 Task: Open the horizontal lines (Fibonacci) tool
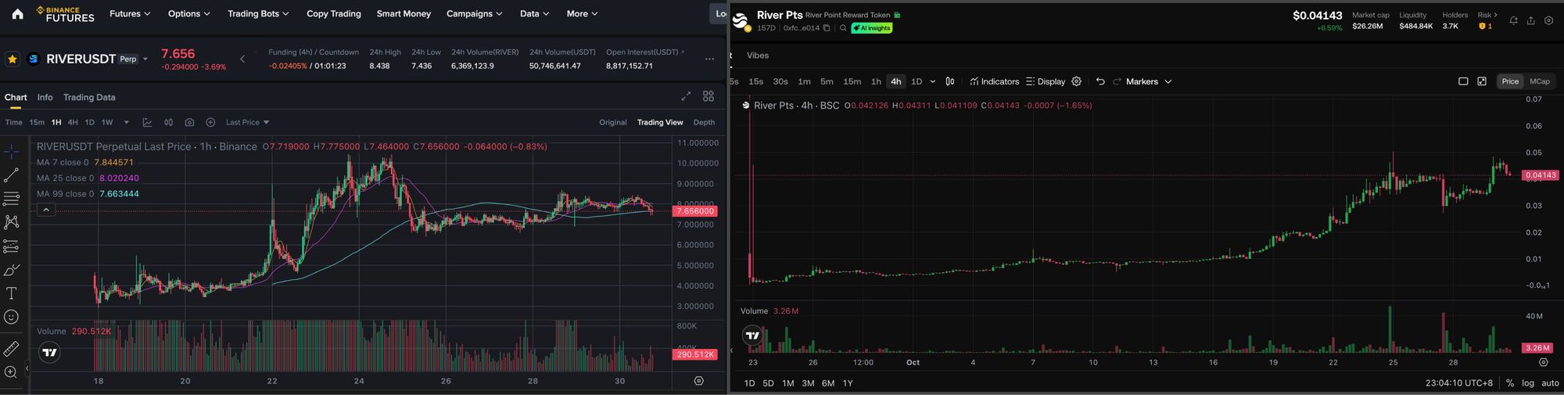click(11, 199)
